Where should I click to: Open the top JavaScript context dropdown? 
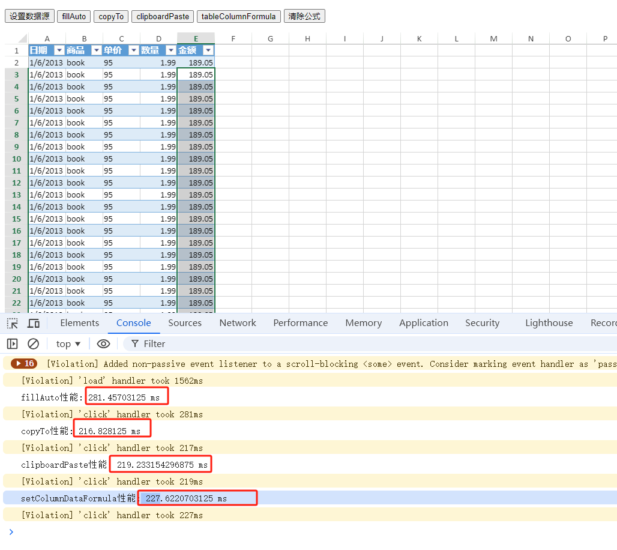point(68,344)
